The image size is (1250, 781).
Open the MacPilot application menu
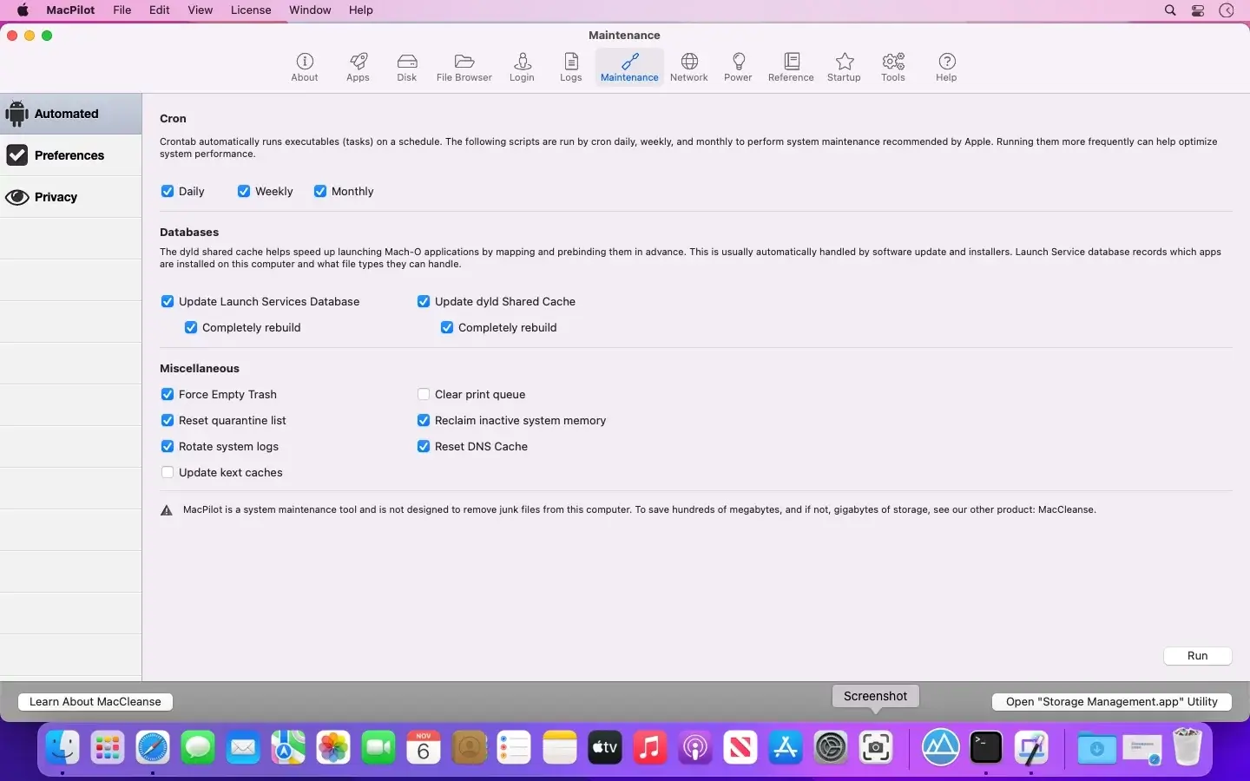tap(71, 10)
